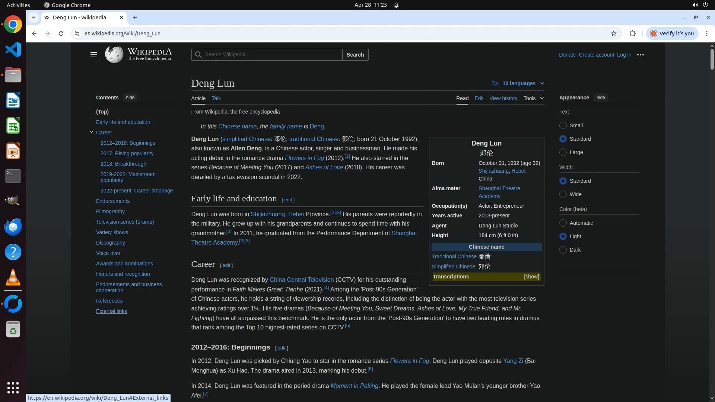
Task: Reload the page
Action: [x=61, y=33]
